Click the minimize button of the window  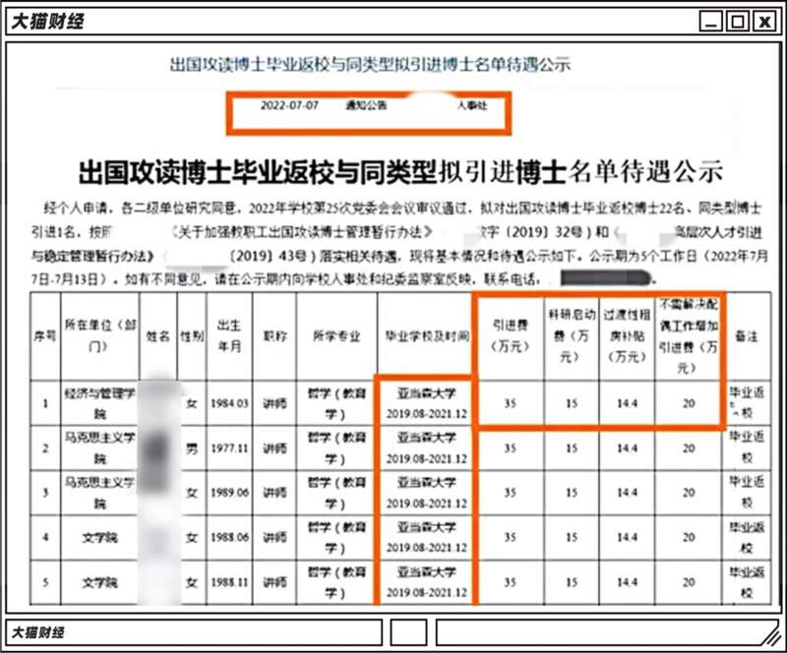710,22
